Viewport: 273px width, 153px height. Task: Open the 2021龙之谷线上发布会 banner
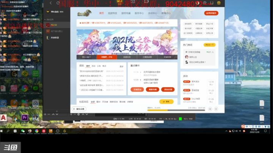[127, 42]
